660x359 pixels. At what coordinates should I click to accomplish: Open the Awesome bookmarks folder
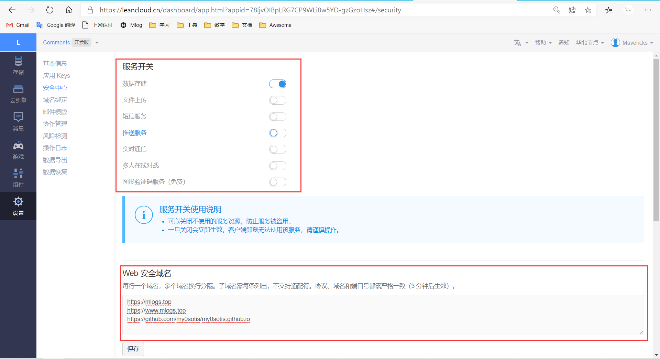(x=275, y=25)
